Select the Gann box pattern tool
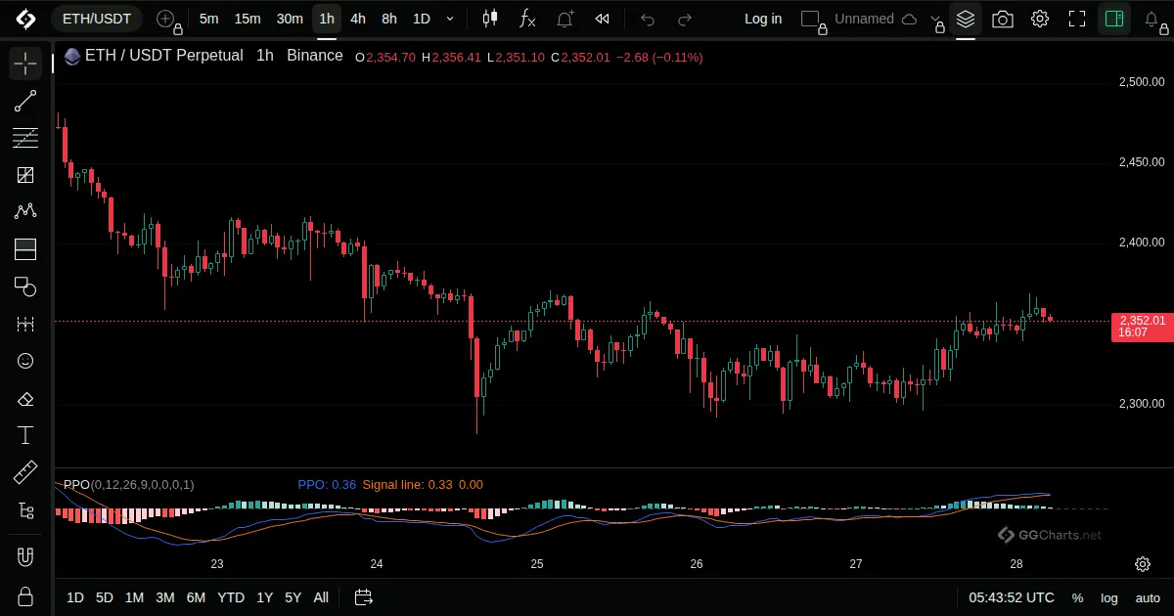 point(25,175)
